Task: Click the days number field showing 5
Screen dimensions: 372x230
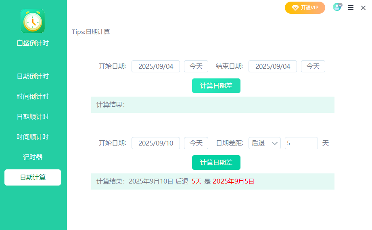Action: 301,143
